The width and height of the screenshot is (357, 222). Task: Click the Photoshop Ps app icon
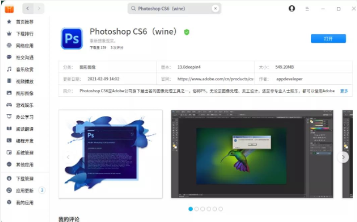[72, 39]
